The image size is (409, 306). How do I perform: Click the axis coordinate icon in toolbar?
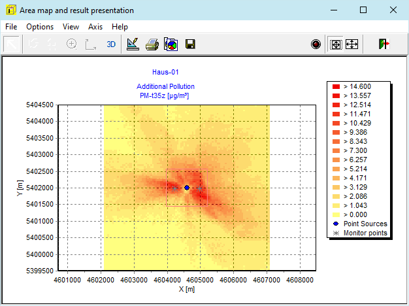[90, 44]
